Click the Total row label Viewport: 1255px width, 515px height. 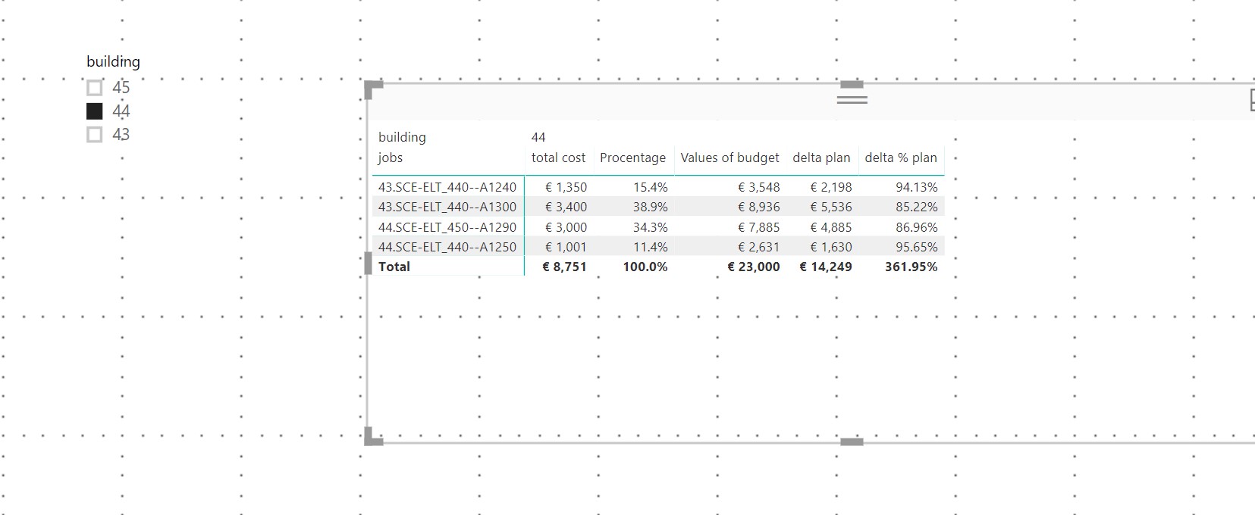(x=394, y=267)
